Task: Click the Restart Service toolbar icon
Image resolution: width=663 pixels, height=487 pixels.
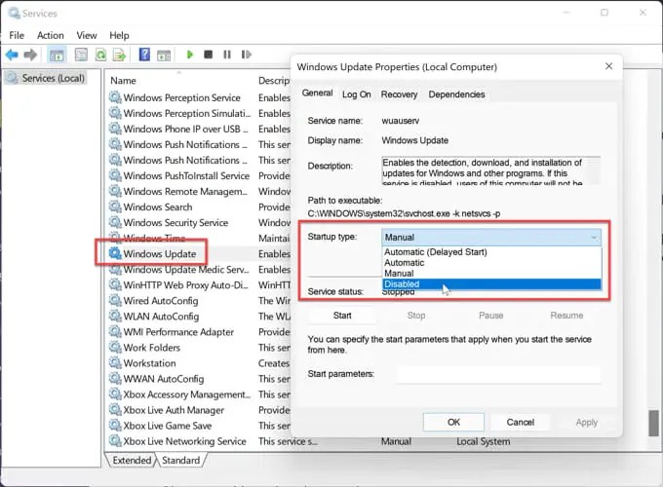Action: point(246,55)
